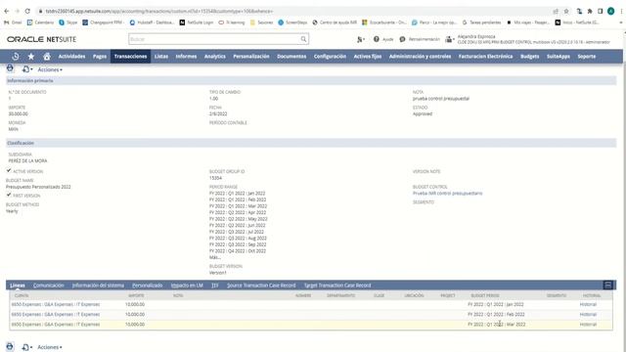Open the Soporte menu
The height and width of the screenshot is (352, 626).
(x=587, y=57)
